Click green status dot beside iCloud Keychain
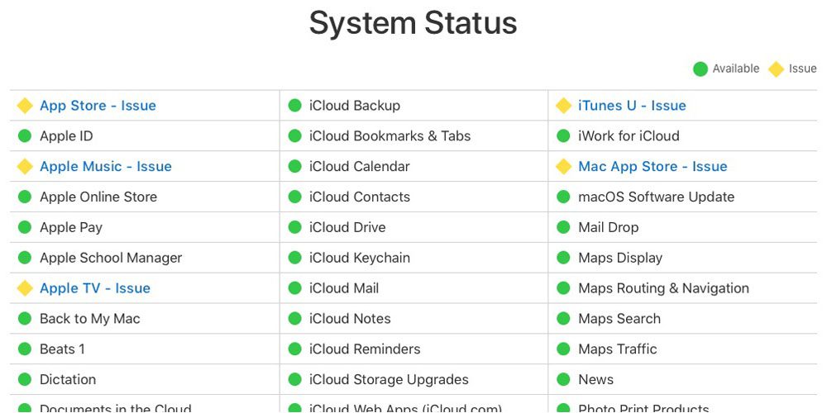This screenshot has height=413, width=827. [x=295, y=258]
